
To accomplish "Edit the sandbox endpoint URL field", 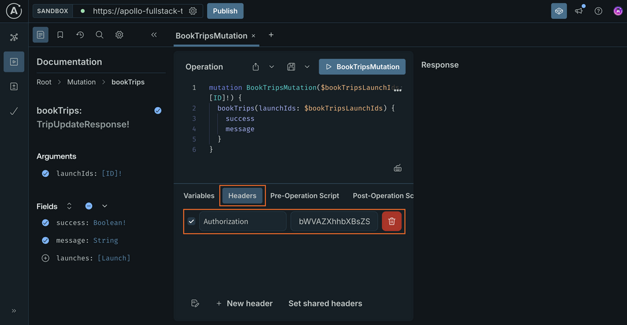I will [x=138, y=11].
